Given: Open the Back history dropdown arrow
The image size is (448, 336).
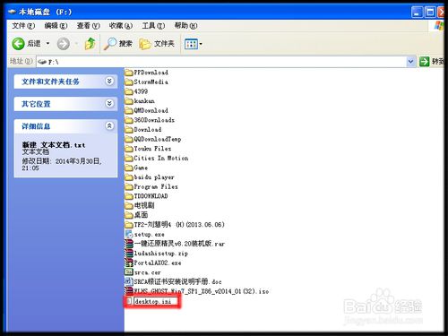Looking at the screenshot, I should [x=47, y=44].
